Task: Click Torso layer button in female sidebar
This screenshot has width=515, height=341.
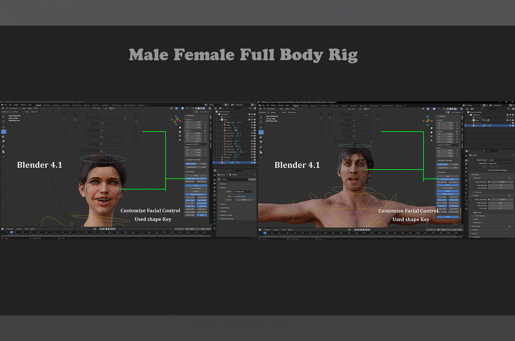Action: [x=196, y=186]
